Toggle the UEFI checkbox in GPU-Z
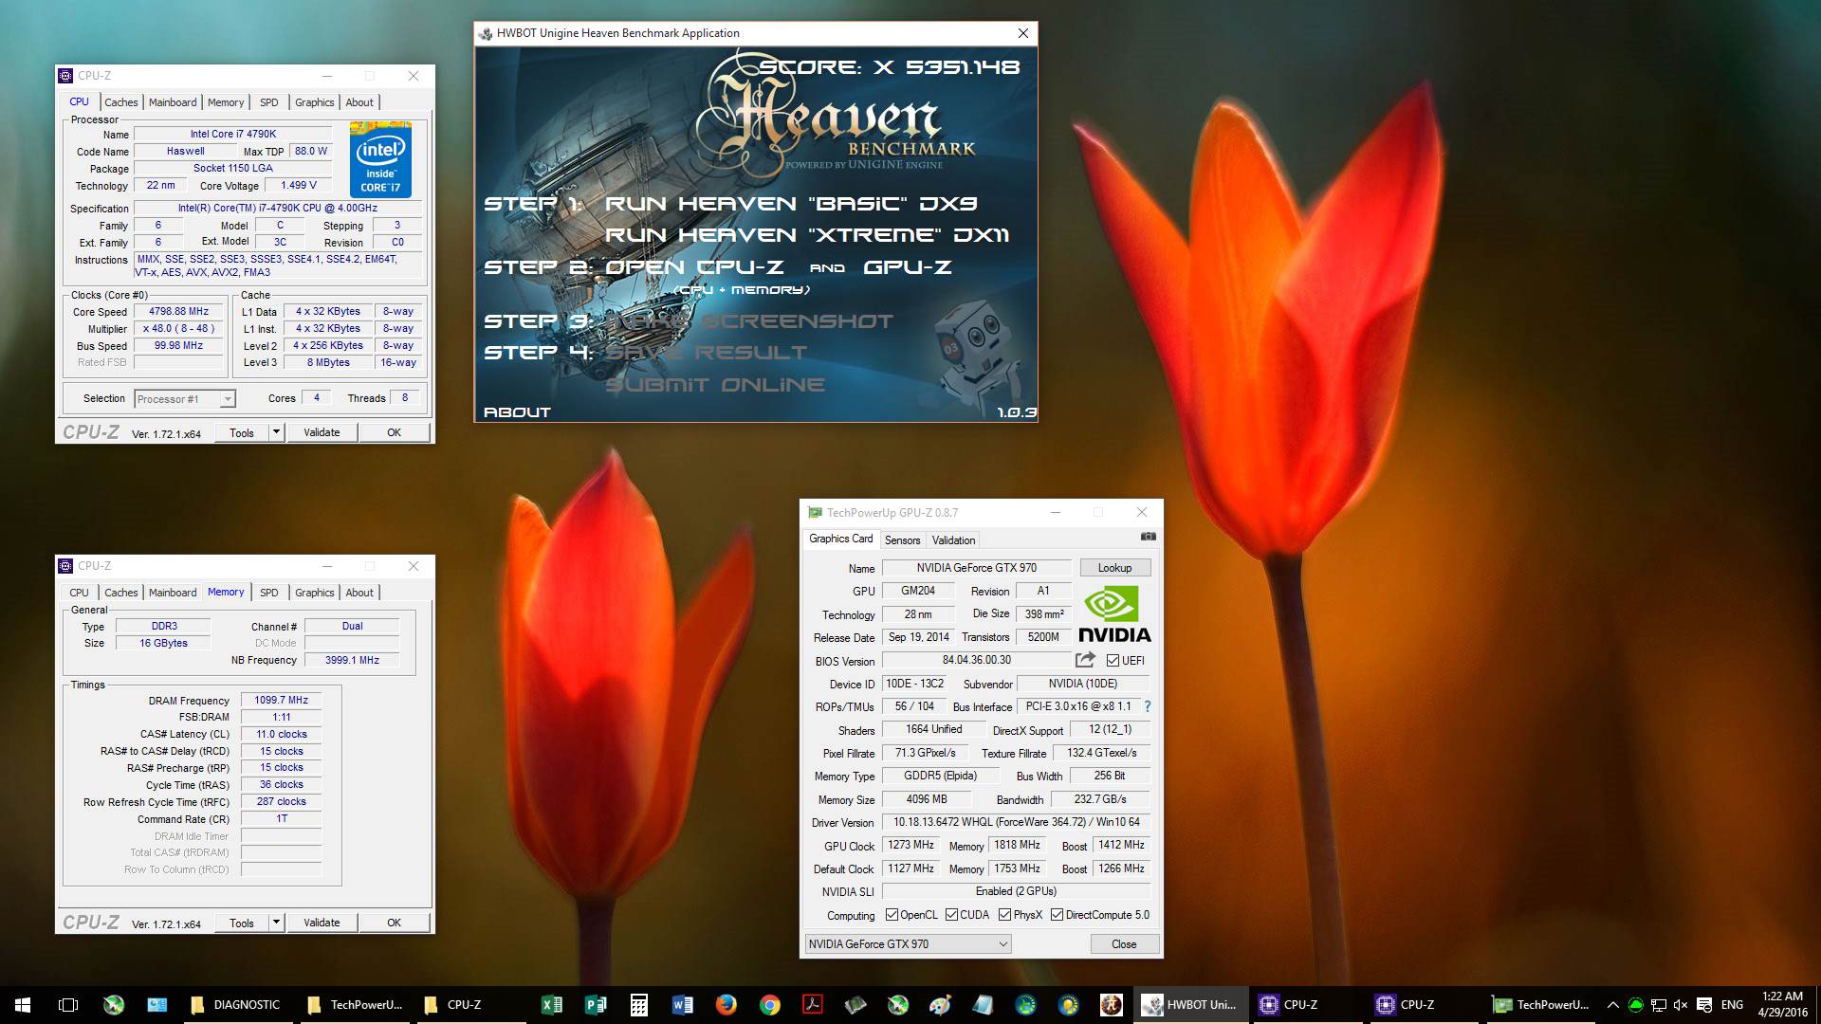Screen dimensions: 1821x1024 click(1113, 660)
